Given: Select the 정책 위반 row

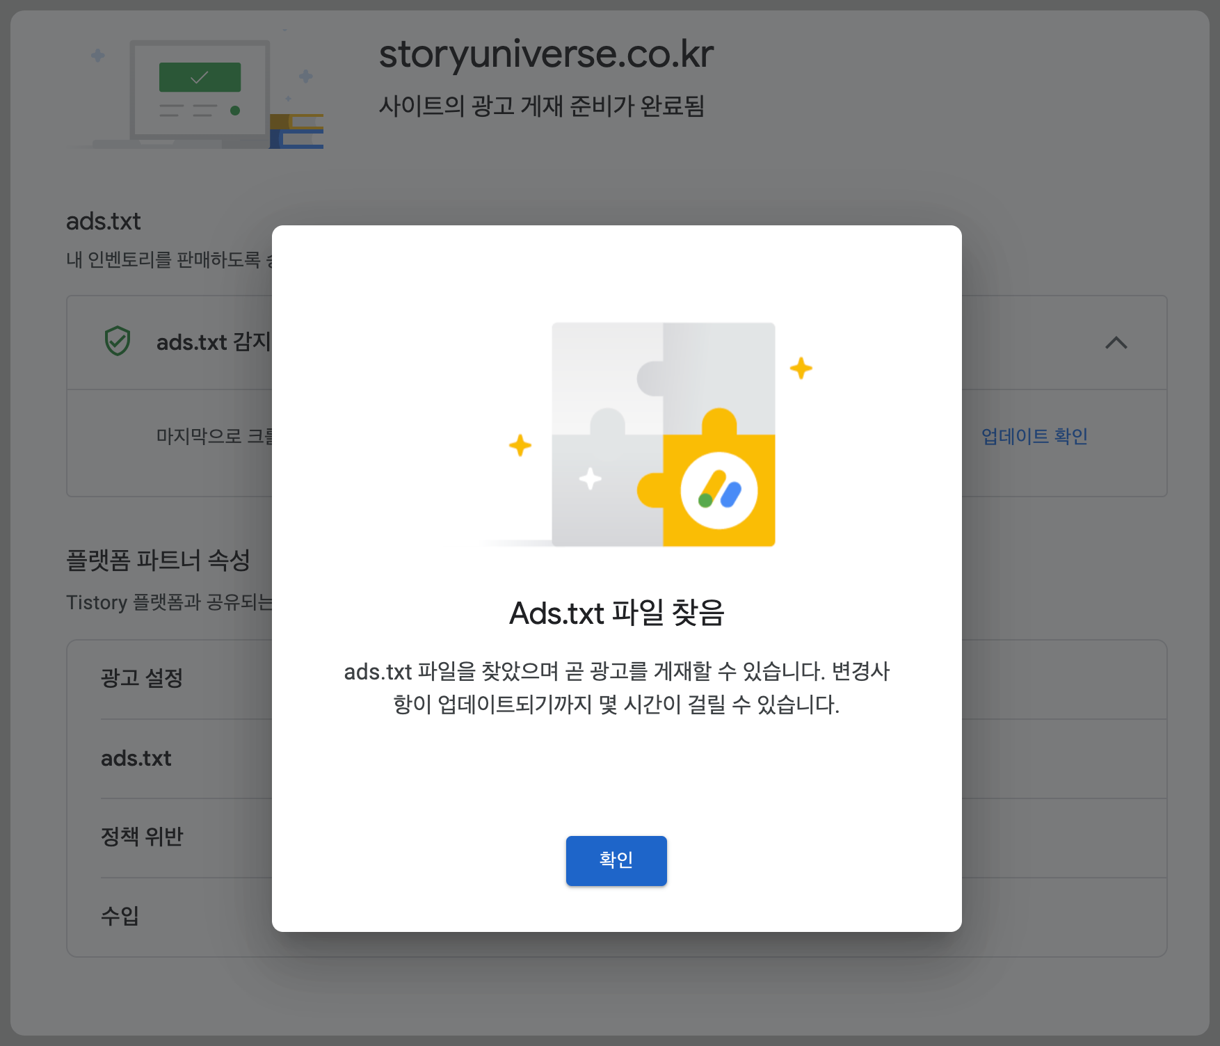Looking at the screenshot, I should tap(617, 837).
